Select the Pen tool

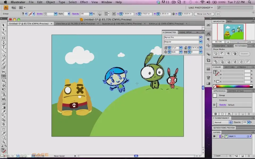[x=3, y=42]
